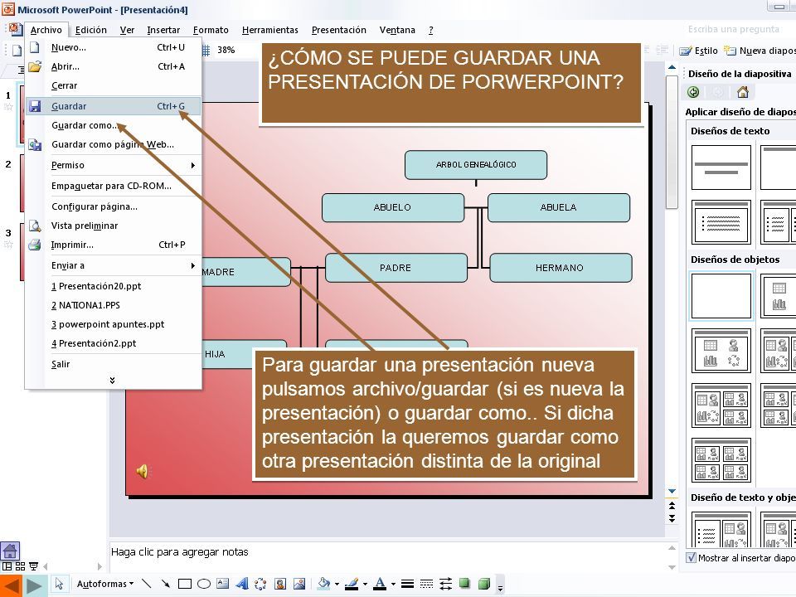Open the shadow style options
796x597 pixels.
point(464,584)
